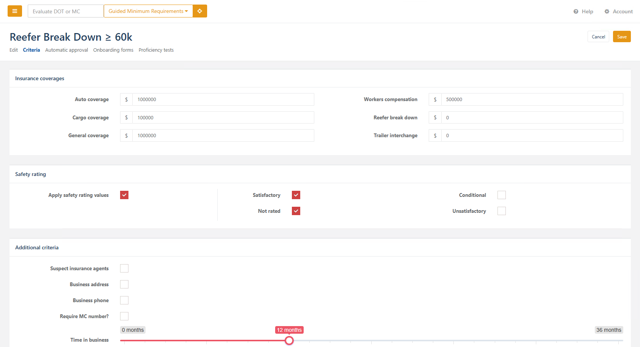This screenshot has width=640, height=347.
Task: Click the dollar sign beside Workers compensation
Action: [435, 100]
